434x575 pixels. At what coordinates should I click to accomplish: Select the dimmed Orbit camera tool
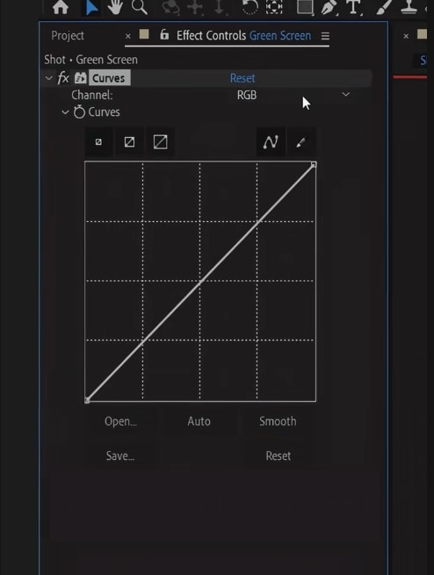pyautogui.click(x=170, y=7)
